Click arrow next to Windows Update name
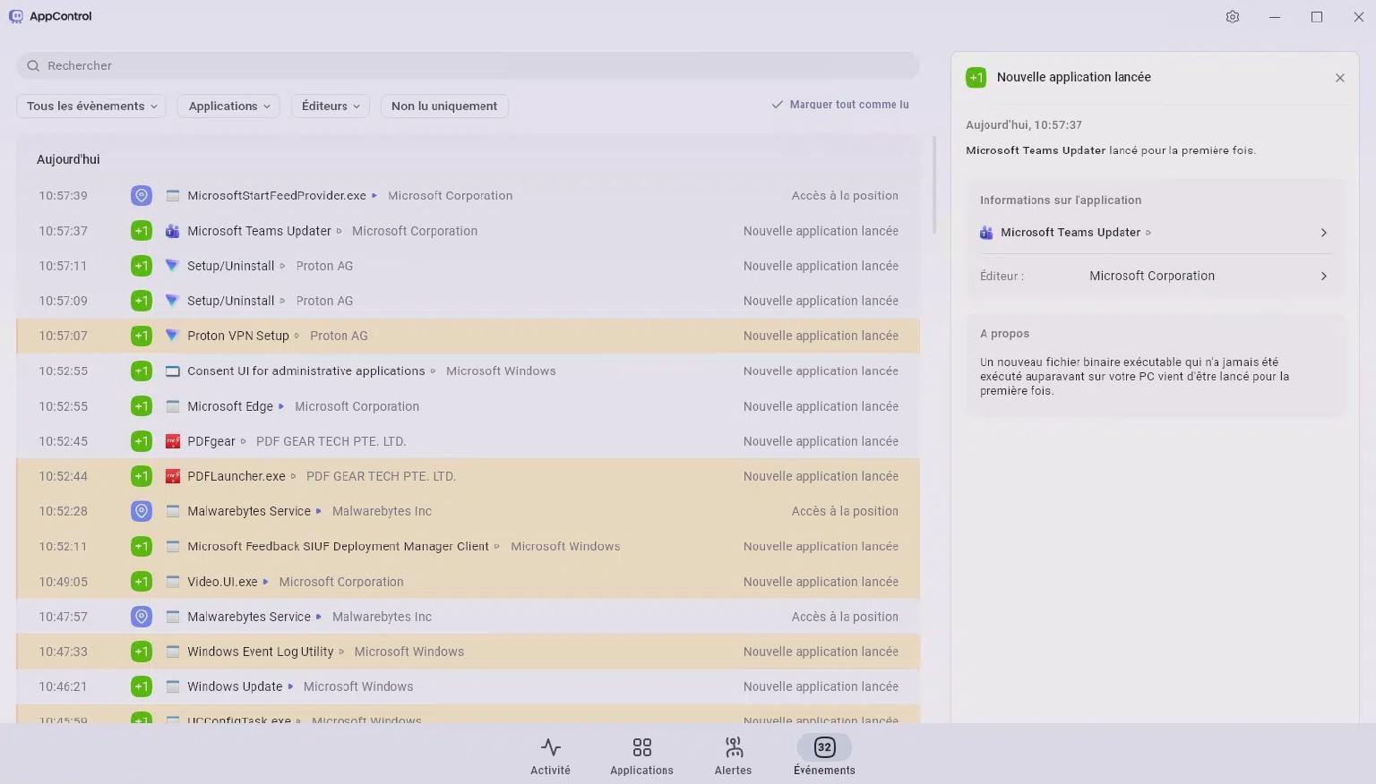 (290, 687)
